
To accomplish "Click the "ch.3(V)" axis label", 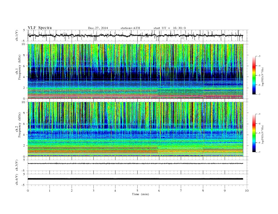I will click(17, 165).
